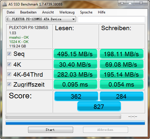Click the blue overall progress bar
Image resolution: width=150 pixels, height=139 pixels.
[x=75, y=123]
